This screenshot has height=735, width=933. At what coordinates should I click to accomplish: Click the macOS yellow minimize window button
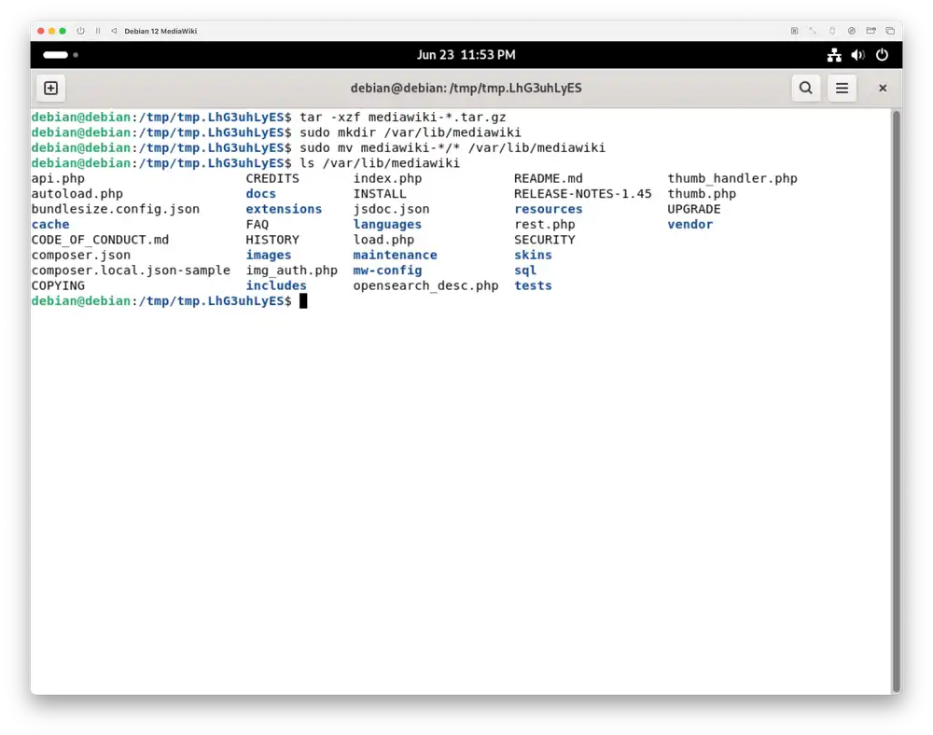[x=51, y=31]
